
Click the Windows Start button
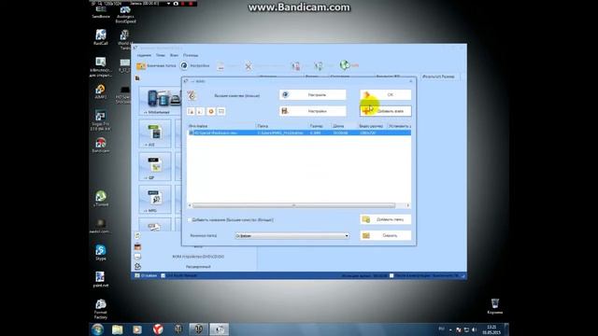tap(97, 329)
